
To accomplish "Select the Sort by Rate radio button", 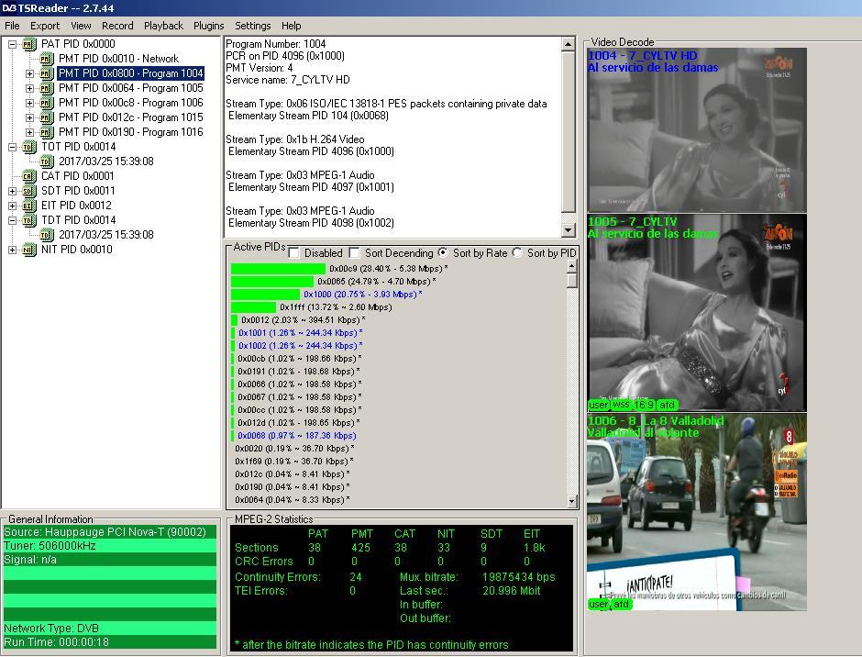I will point(443,252).
